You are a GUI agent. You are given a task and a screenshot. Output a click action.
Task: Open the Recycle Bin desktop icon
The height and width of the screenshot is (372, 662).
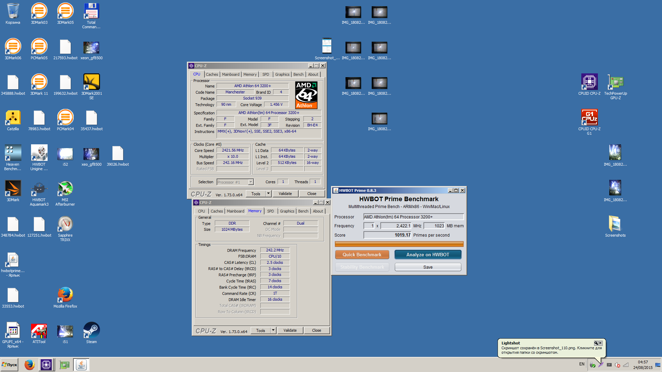[x=13, y=14]
